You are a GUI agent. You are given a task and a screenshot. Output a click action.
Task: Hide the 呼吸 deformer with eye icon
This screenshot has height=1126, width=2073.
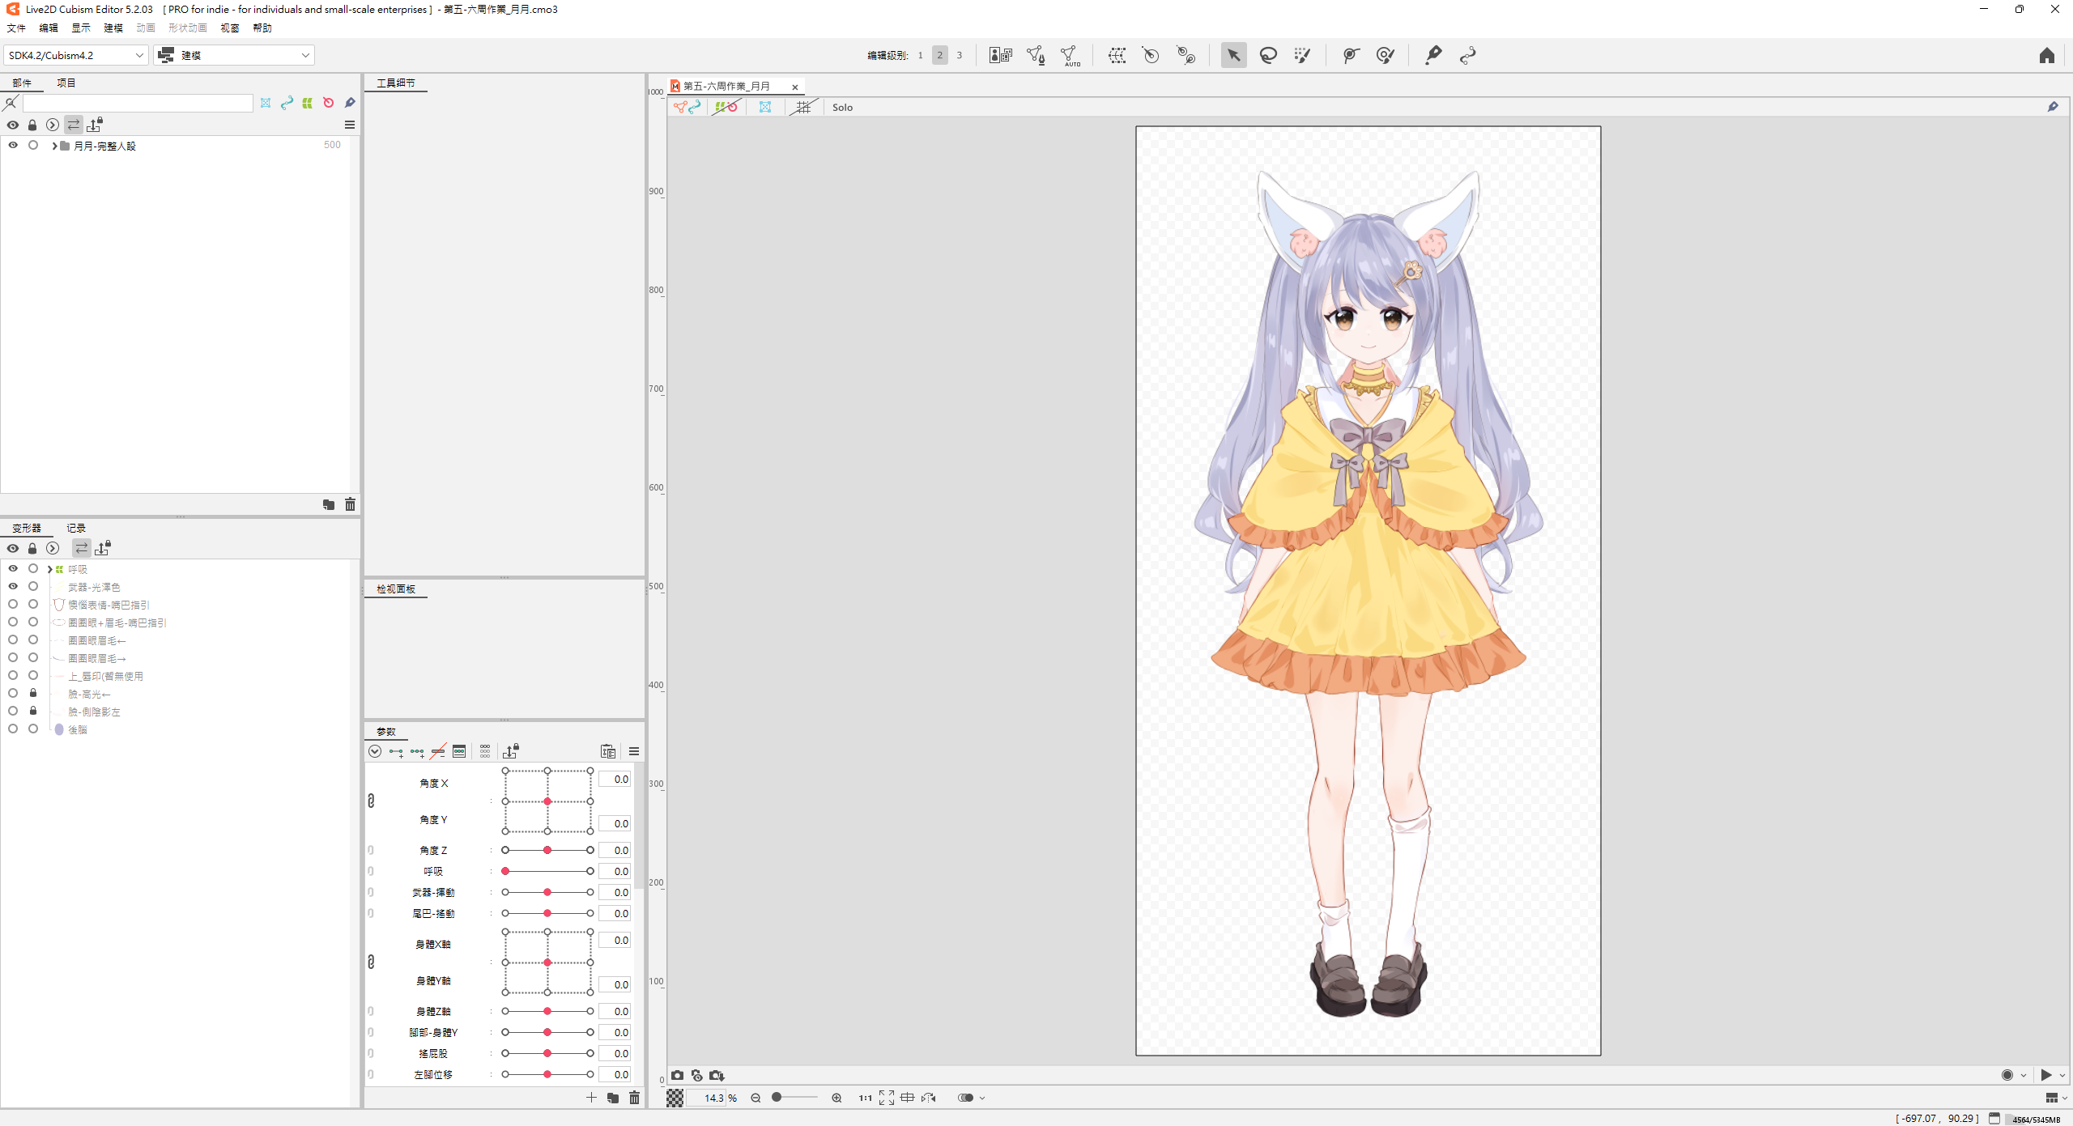tap(13, 569)
